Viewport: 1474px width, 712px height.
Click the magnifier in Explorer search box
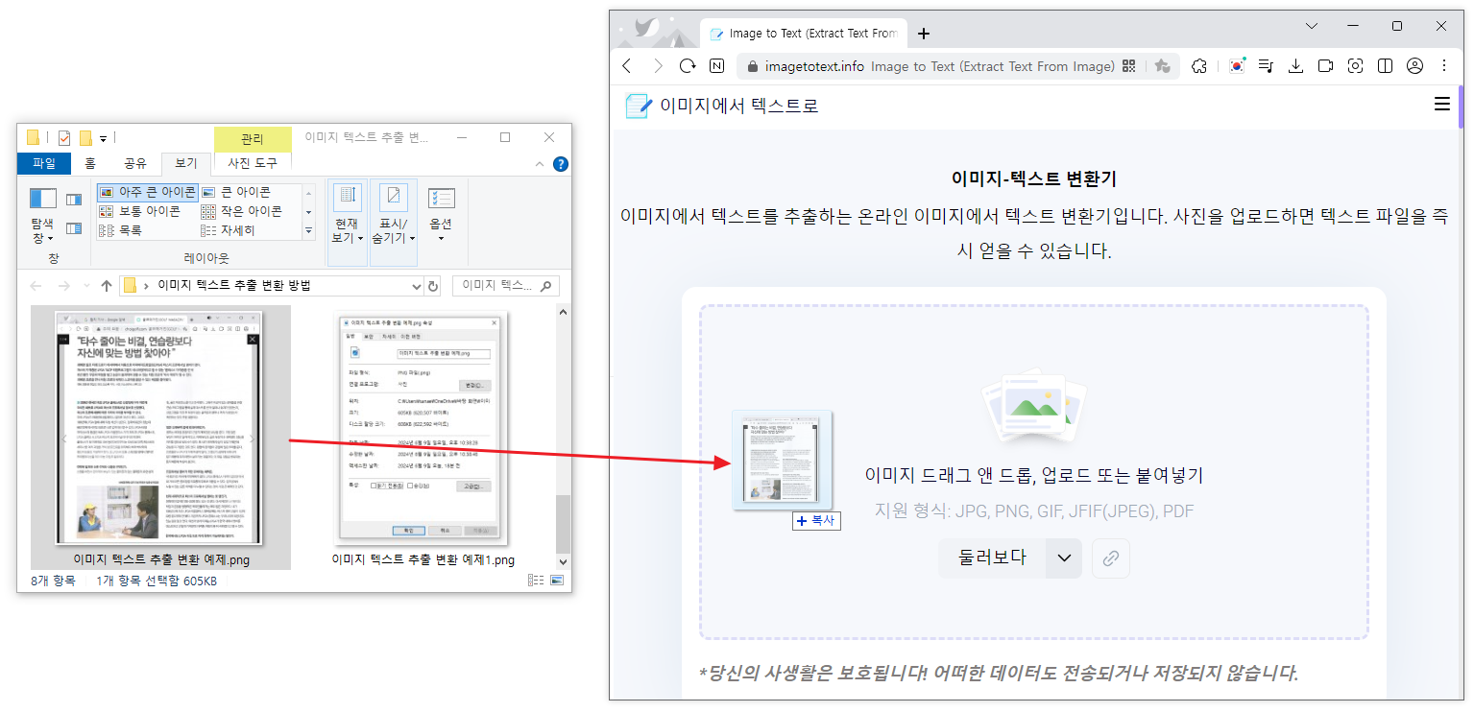click(545, 286)
